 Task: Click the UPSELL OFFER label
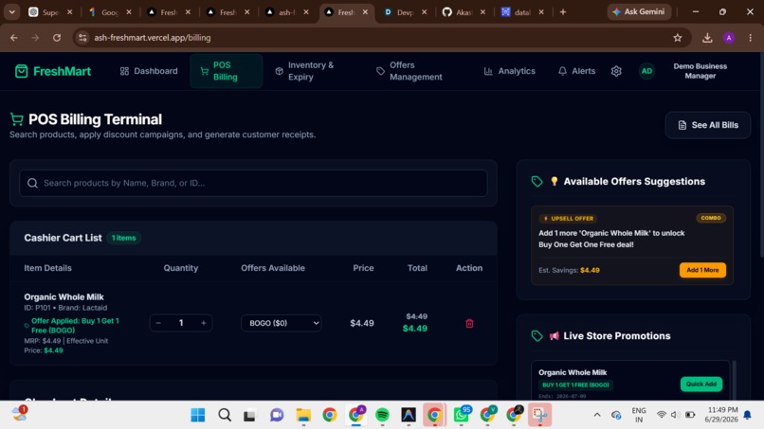point(568,219)
